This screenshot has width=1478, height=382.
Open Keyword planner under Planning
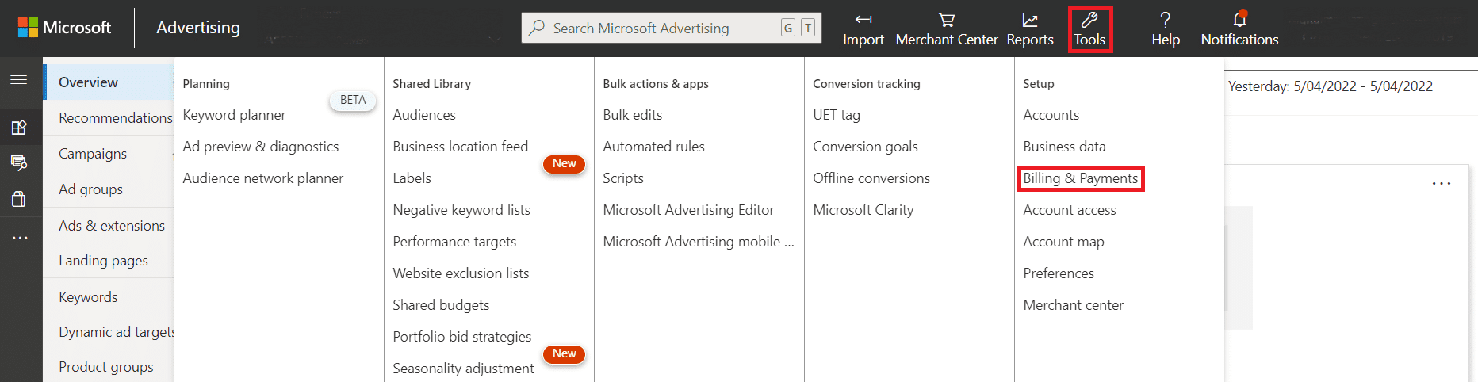(234, 115)
